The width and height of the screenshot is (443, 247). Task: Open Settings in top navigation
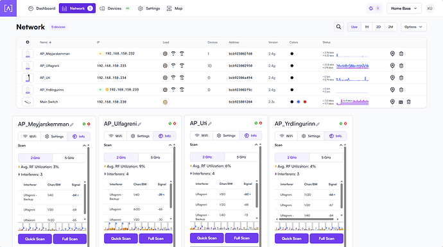click(x=149, y=8)
